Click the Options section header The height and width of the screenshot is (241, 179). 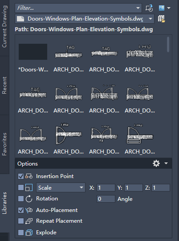coord(94,163)
